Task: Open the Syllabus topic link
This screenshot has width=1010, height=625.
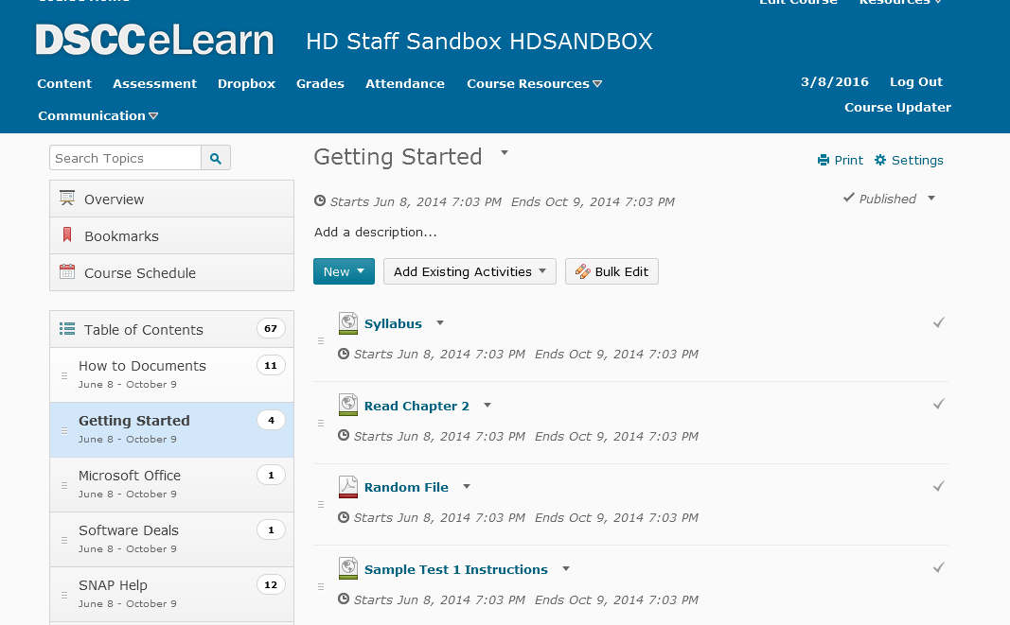Action: pos(393,323)
